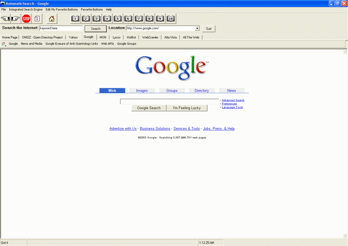
Task: Switch to the Yahoo tab
Action: click(73, 38)
